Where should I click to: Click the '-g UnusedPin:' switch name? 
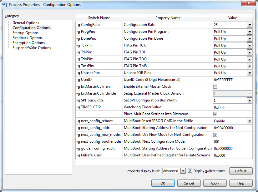[88, 73]
